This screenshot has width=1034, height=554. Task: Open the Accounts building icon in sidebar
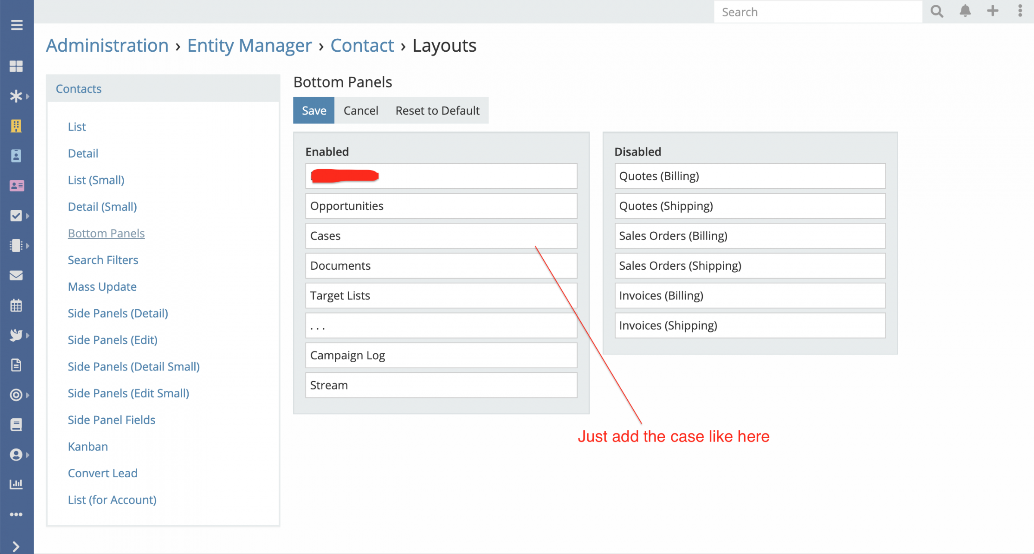pos(16,126)
